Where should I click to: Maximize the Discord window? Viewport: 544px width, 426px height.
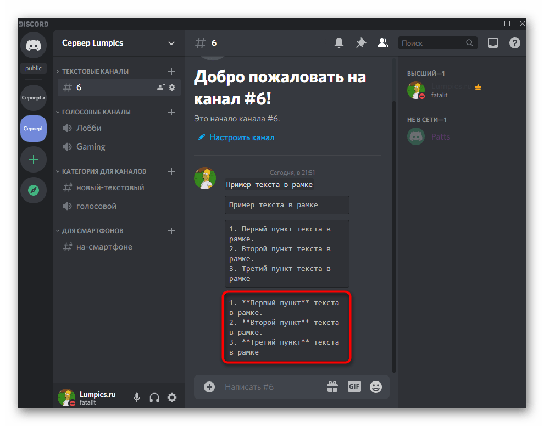507,24
